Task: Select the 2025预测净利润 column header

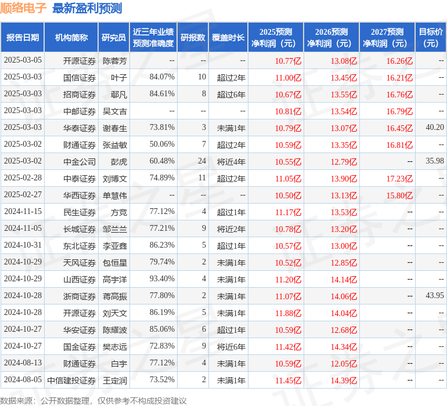Action: [276, 38]
